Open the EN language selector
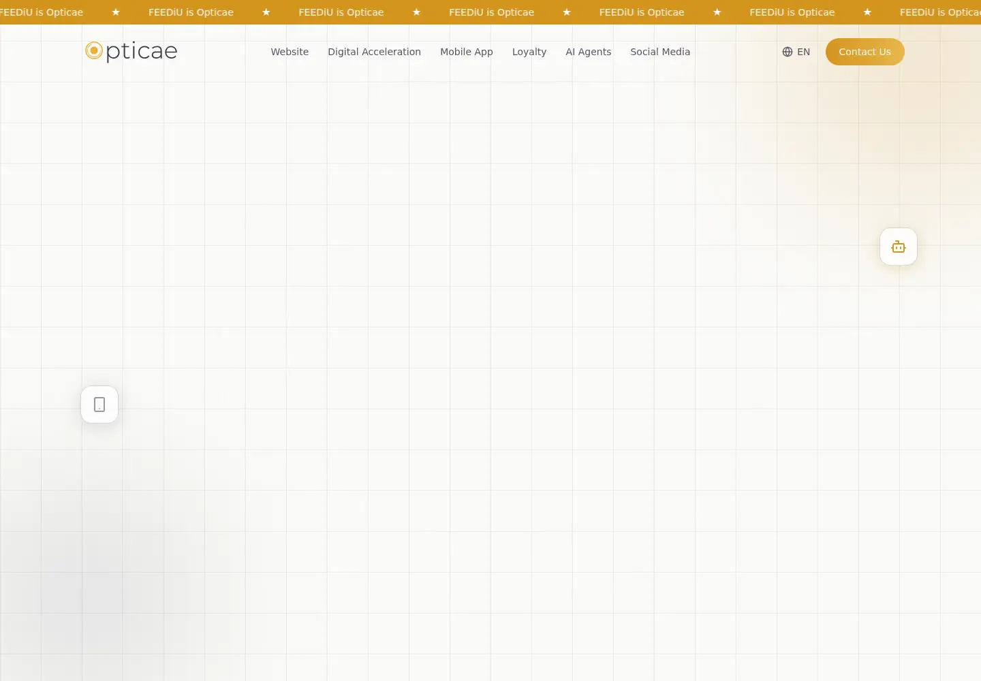 coord(796,52)
